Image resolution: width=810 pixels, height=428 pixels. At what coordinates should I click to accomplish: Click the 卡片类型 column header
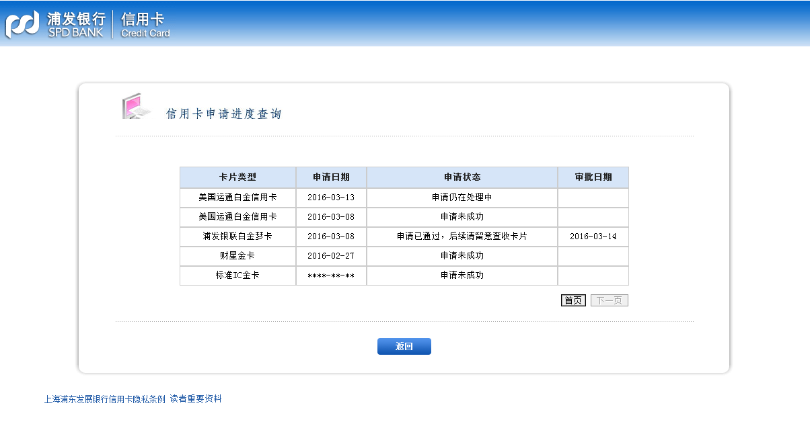pos(237,177)
